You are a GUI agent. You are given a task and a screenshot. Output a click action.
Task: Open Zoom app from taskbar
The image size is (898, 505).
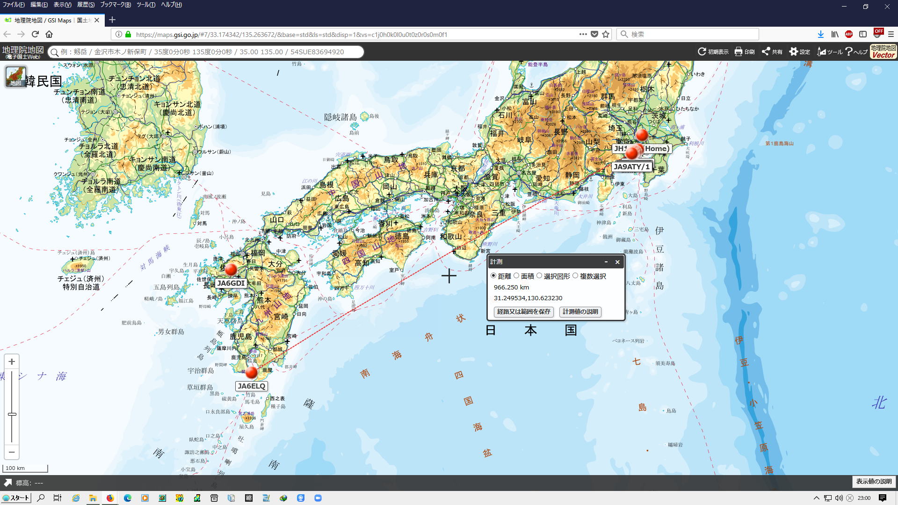click(318, 498)
